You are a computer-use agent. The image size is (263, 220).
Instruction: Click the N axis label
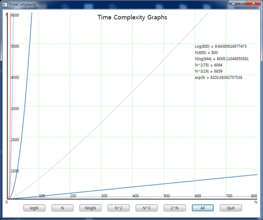coord(256,202)
